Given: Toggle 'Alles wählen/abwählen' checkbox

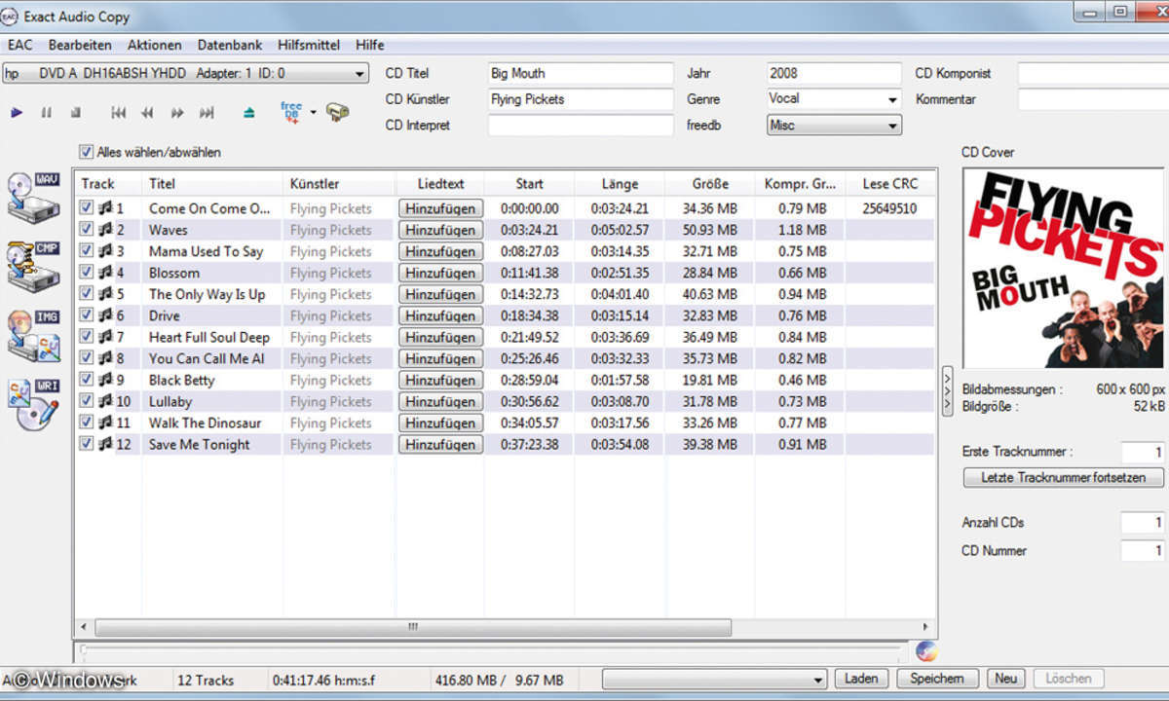Looking at the screenshot, I should pyautogui.click(x=87, y=152).
